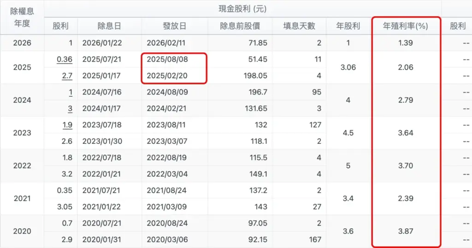Select the 除權息年度 header cell
The width and height of the screenshot is (472, 248).
(x=22, y=17)
